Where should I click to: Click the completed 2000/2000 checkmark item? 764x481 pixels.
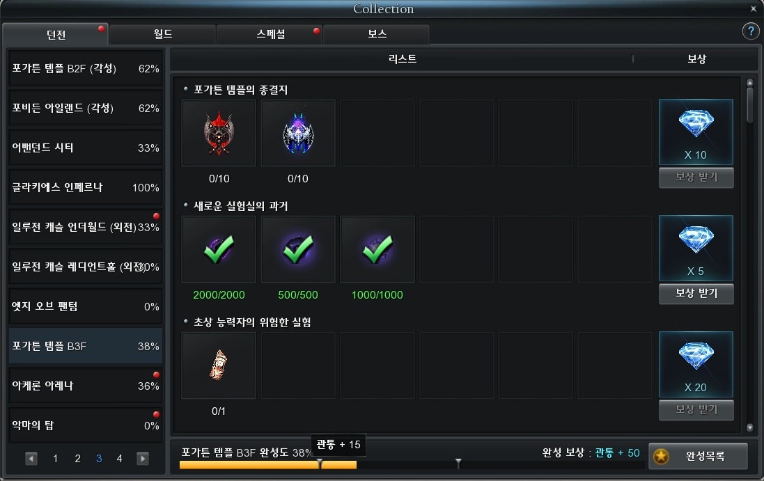219,249
